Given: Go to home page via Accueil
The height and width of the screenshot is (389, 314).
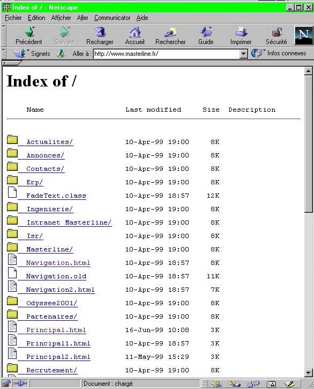Looking at the screenshot, I should point(135,36).
